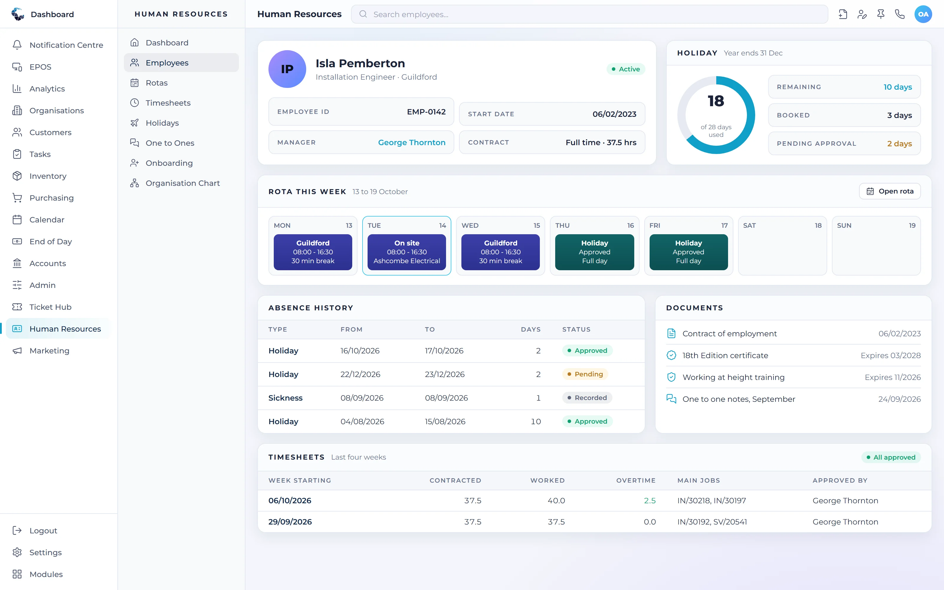Click Working at height training document
The height and width of the screenshot is (590, 944).
click(x=794, y=377)
